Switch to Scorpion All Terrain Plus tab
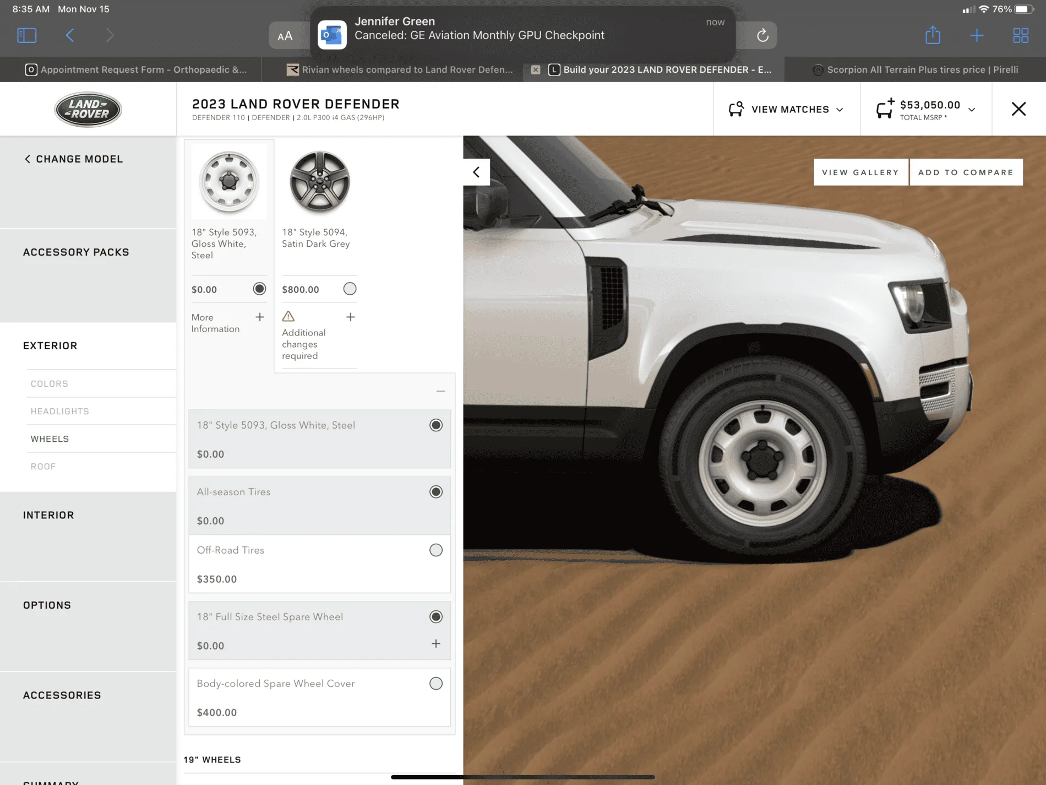Image resolution: width=1046 pixels, height=785 pixels. [x=915, y=70]
